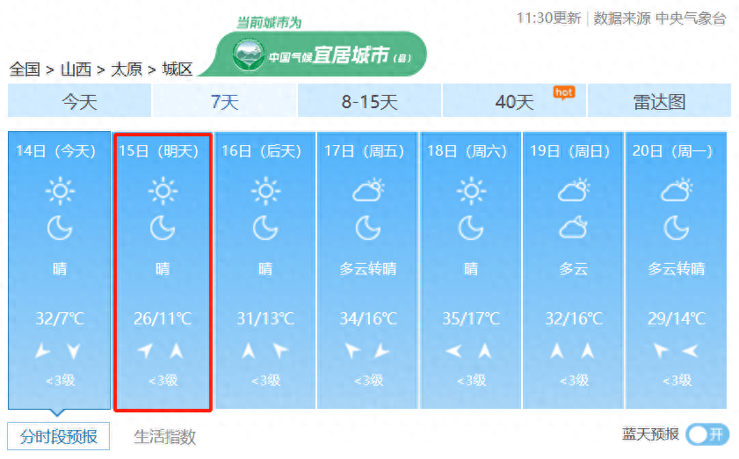Select the 14日（今天）forecast card
Image resolution: width=739 pixels, height=459 pixels.
pyautogui.click(x=60, y=270)
